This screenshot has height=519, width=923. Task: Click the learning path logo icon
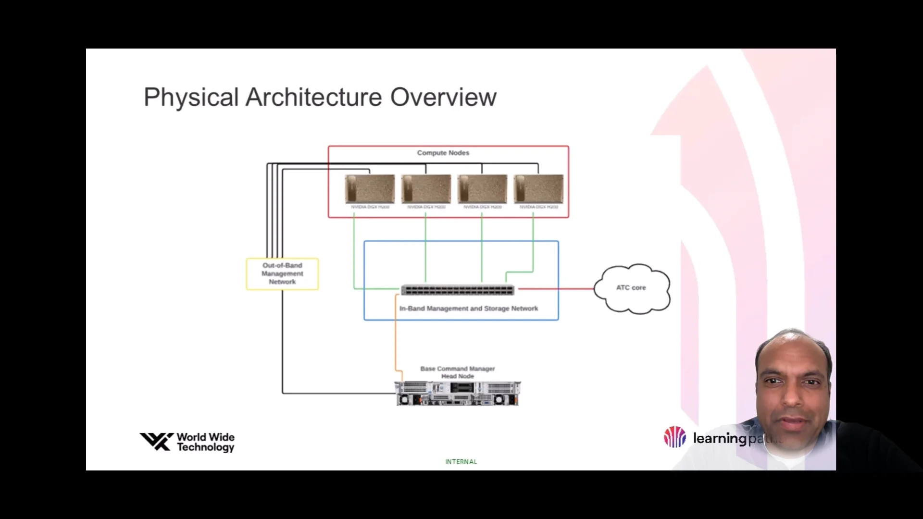674,437
